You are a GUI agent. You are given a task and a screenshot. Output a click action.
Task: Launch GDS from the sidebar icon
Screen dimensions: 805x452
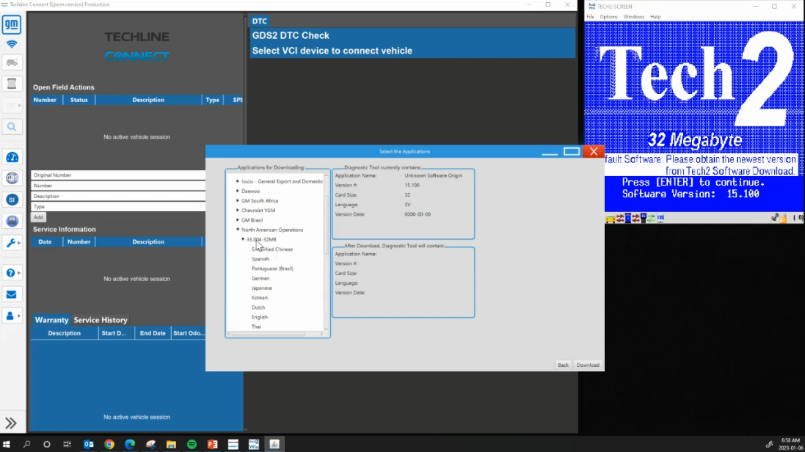[x=12, y=178]
